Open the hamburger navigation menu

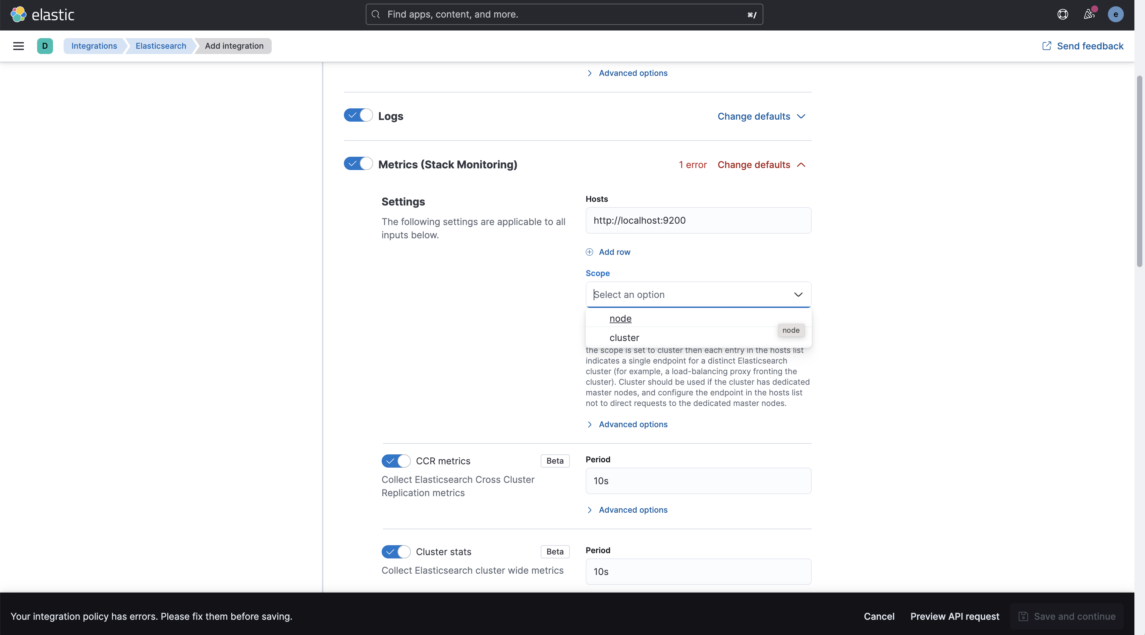(18, 46)
